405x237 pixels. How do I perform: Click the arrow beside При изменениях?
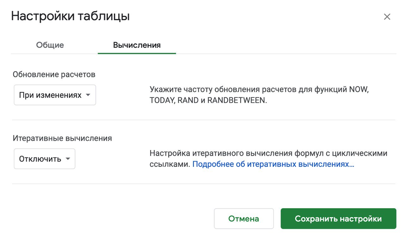pos(88,95)
